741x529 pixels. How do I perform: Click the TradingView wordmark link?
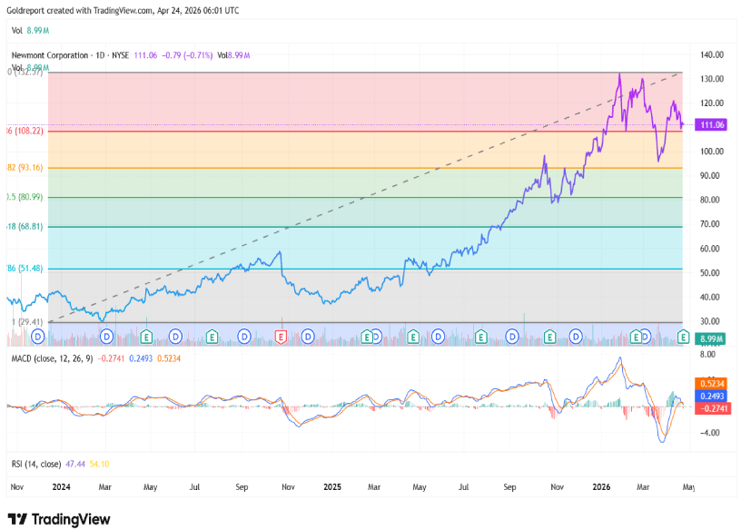click(x=71, y=519)
